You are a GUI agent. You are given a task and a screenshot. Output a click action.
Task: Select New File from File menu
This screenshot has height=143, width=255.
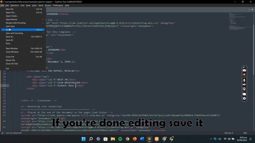tap(23, 9)
